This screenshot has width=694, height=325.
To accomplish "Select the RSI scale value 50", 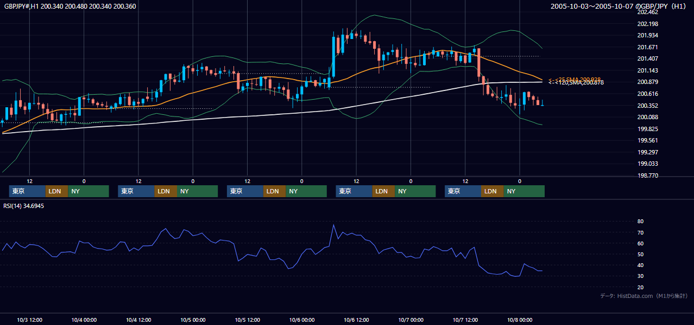I will pyautogui.click(x=641, y=255).
